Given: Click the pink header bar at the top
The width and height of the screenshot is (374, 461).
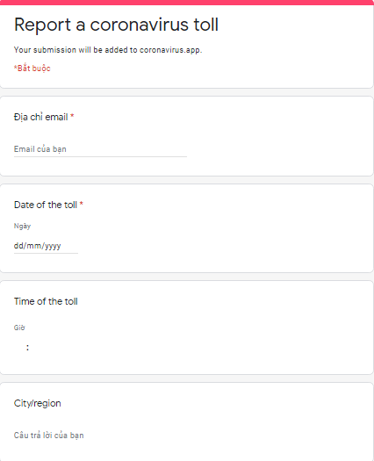Looking at the screenshot, I should [x=187, y=3].
